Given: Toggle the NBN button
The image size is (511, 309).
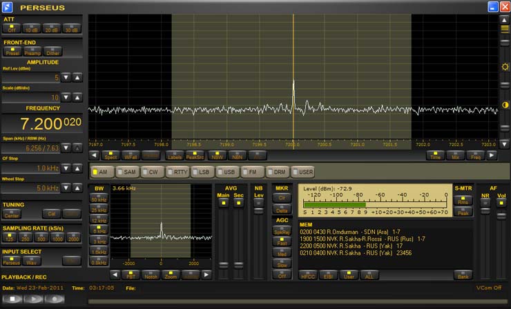Looking at the screenshot, I should (238, 156).
